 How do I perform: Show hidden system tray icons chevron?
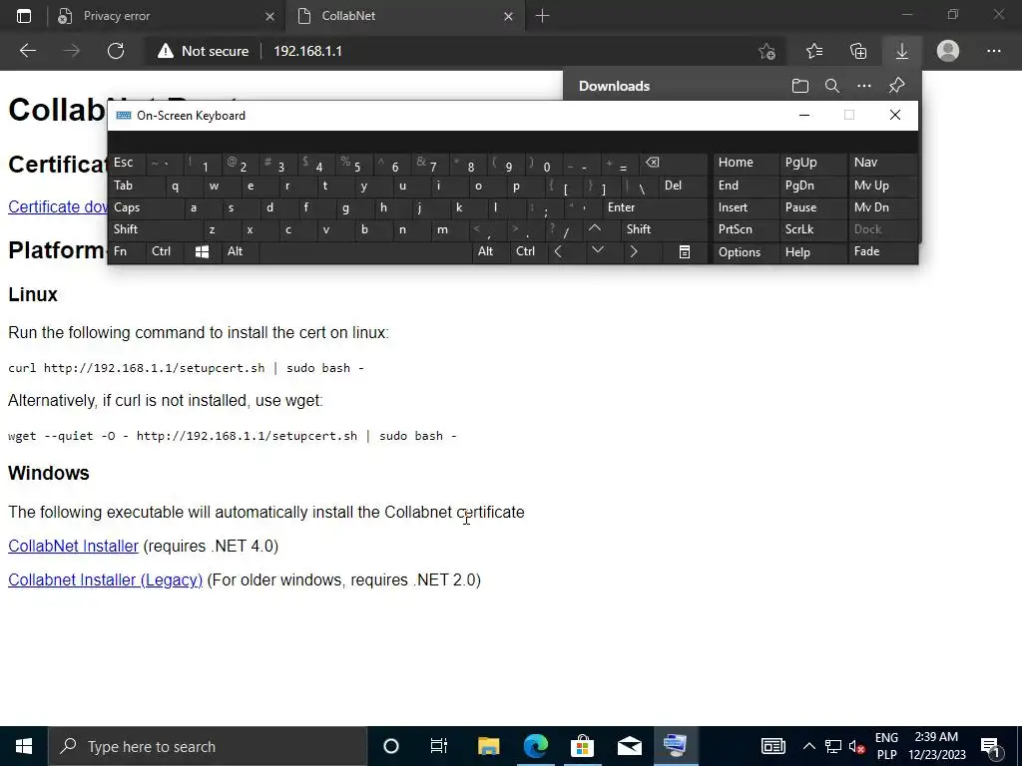coord(808,746)
